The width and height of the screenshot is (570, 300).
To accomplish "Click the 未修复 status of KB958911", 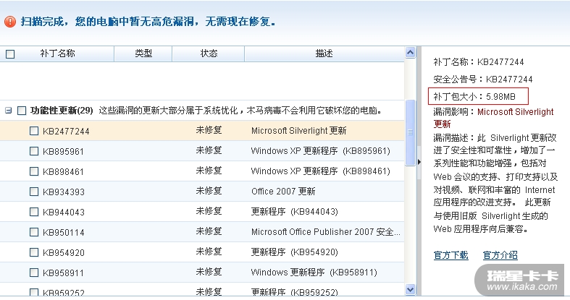I will [x=209, y=272].
